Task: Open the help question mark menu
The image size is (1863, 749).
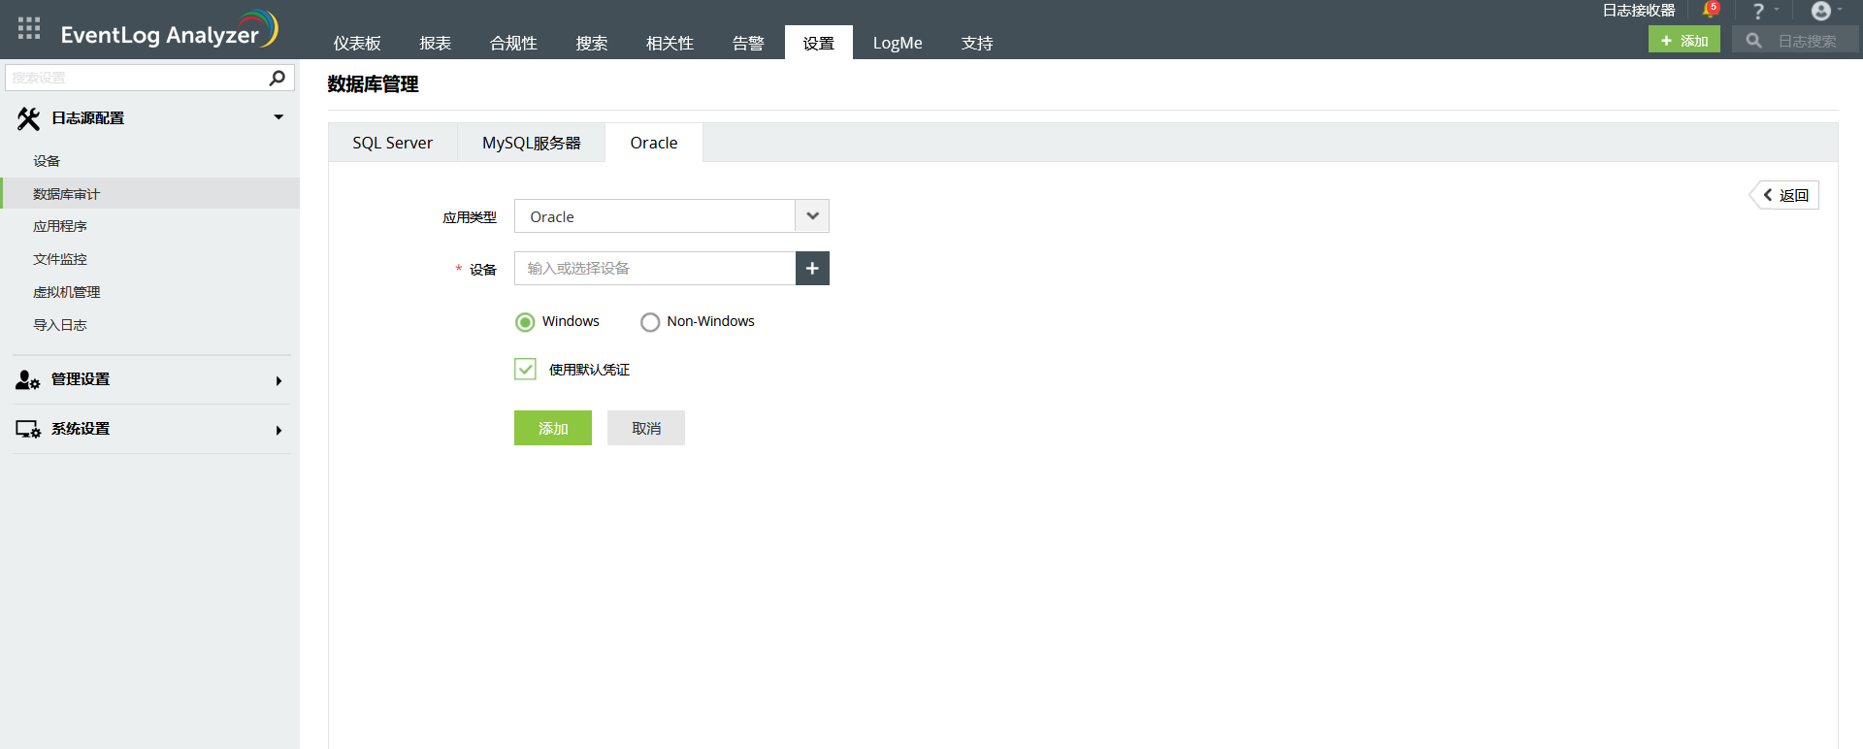Action: tap(1758, 11)
